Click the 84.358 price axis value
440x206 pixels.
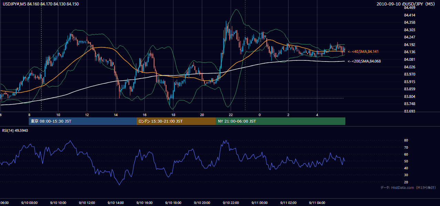409,22
